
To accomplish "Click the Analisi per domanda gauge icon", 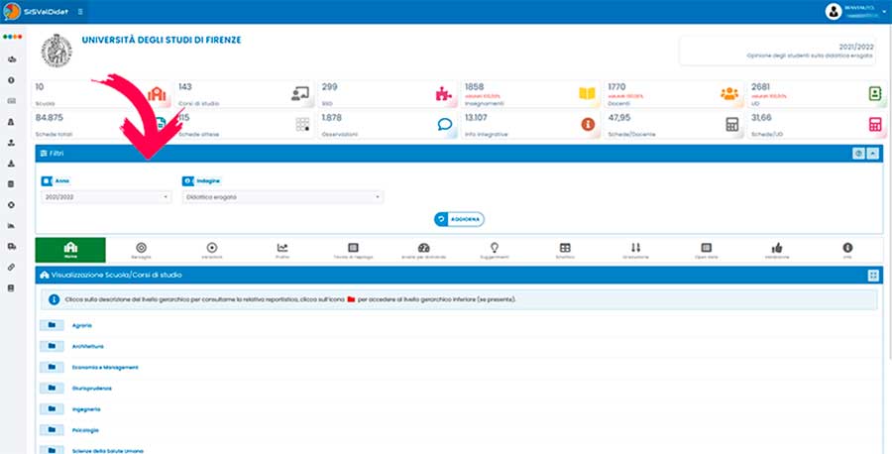I will (x=423, y=250).
